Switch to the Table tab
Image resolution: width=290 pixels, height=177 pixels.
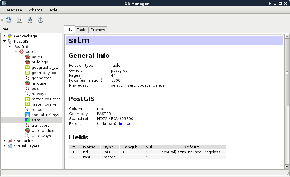pyautogui.click(x=81, y=30)
